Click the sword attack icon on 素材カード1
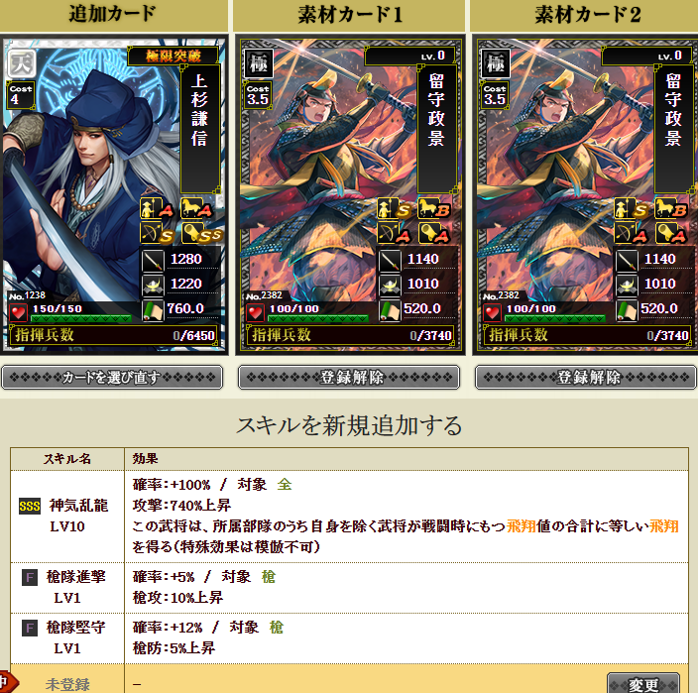698x693 pixels. (x=390, y=261)
